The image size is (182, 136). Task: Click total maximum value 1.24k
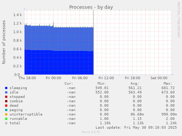pos(171,123)
